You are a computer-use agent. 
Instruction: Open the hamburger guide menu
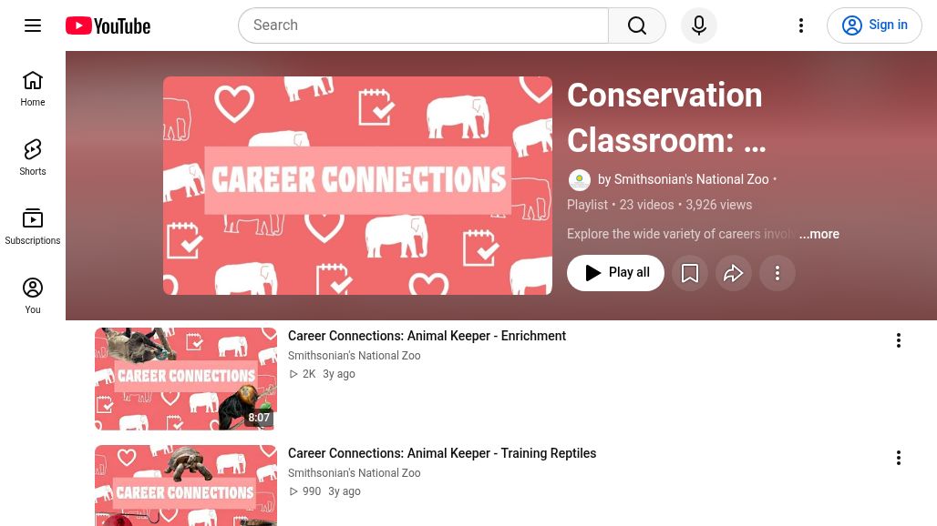[x=33, y=25]
